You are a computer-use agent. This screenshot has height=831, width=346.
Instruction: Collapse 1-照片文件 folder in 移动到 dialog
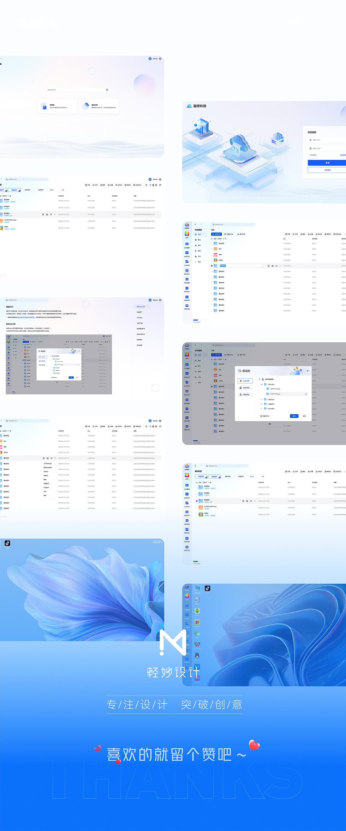[261, 384]
